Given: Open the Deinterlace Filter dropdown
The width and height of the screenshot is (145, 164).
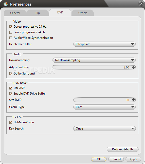Looking at the screenshot, I should (x=104, y=44).
